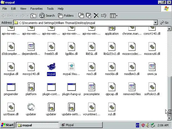Select the mozavcodec file icon
This screenshot has width=172, height=129.
coord(132,46)
